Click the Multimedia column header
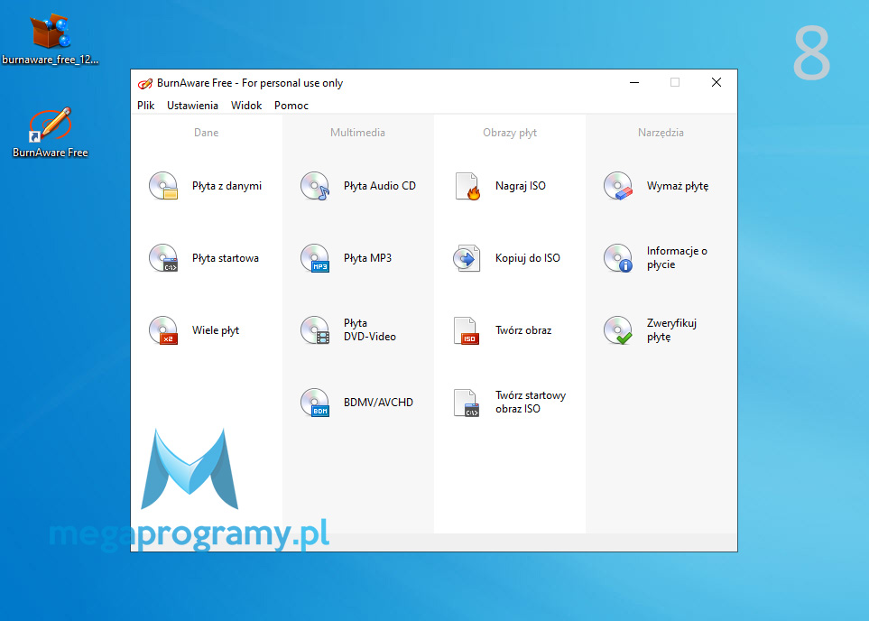869x621 pixels. coord(357,133)
